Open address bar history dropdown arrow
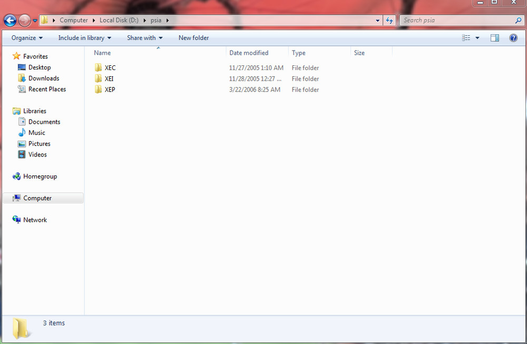The image size is (527, 344). 378,21
